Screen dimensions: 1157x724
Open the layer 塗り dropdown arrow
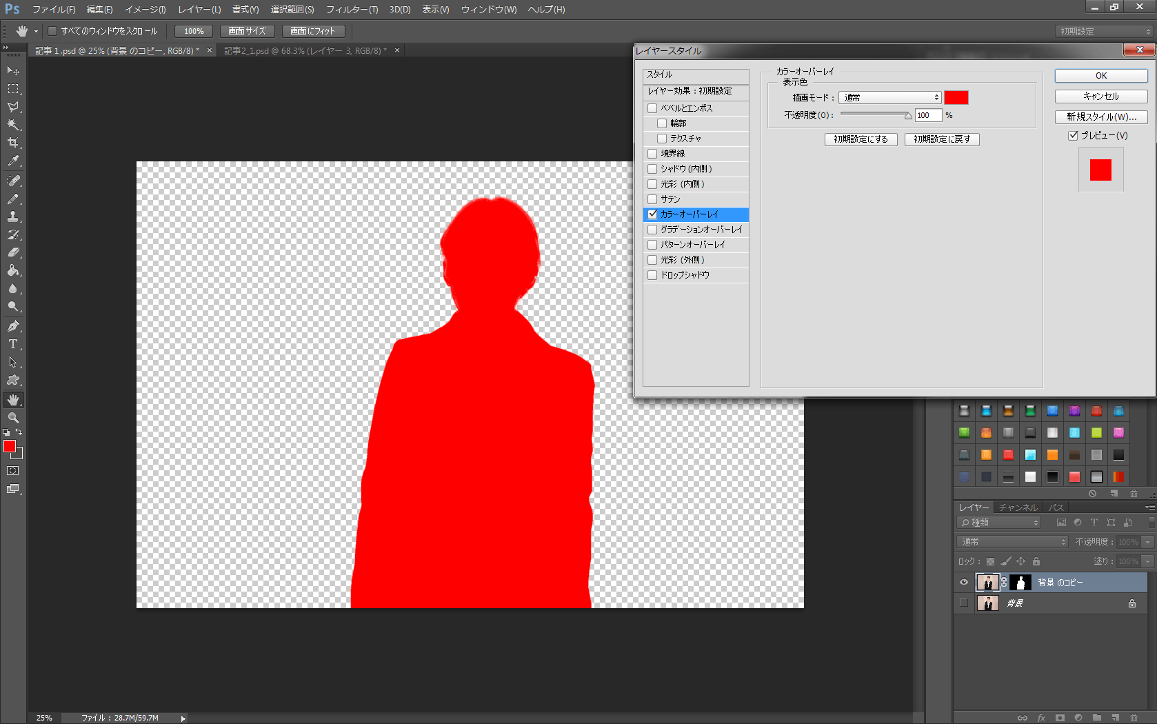(x=1148, y=561)
